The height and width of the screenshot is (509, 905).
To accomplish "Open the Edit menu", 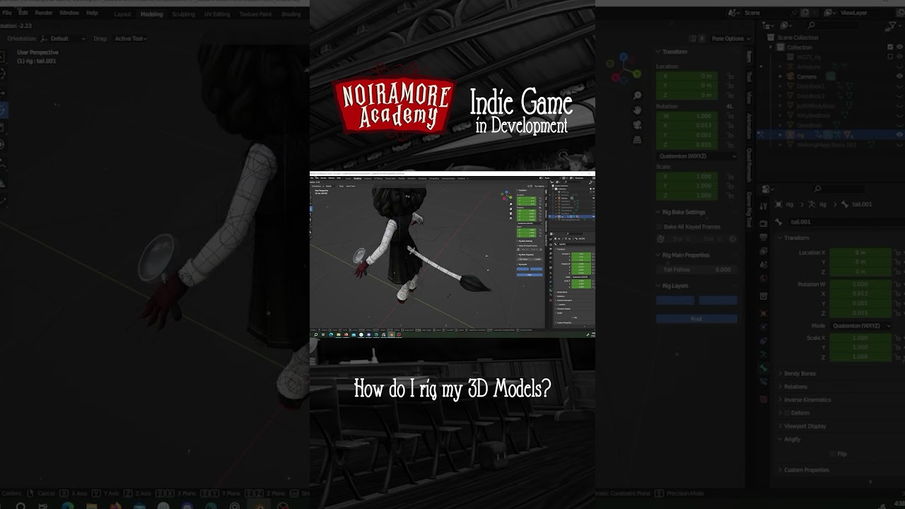I will 23,13.
